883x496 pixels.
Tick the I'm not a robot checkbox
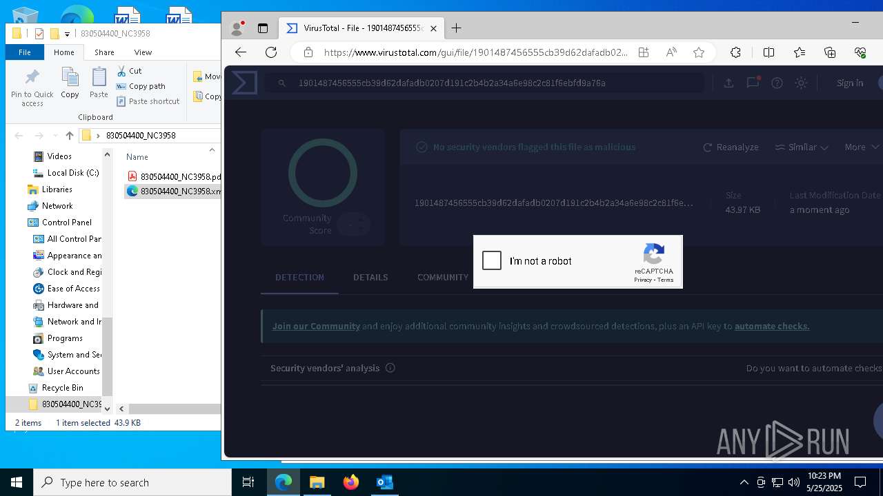coord(492,260)
